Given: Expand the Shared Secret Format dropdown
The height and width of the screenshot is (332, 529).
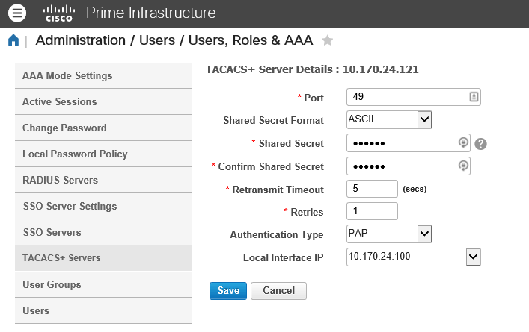Looking at the screenshot, I should point(424,119).
